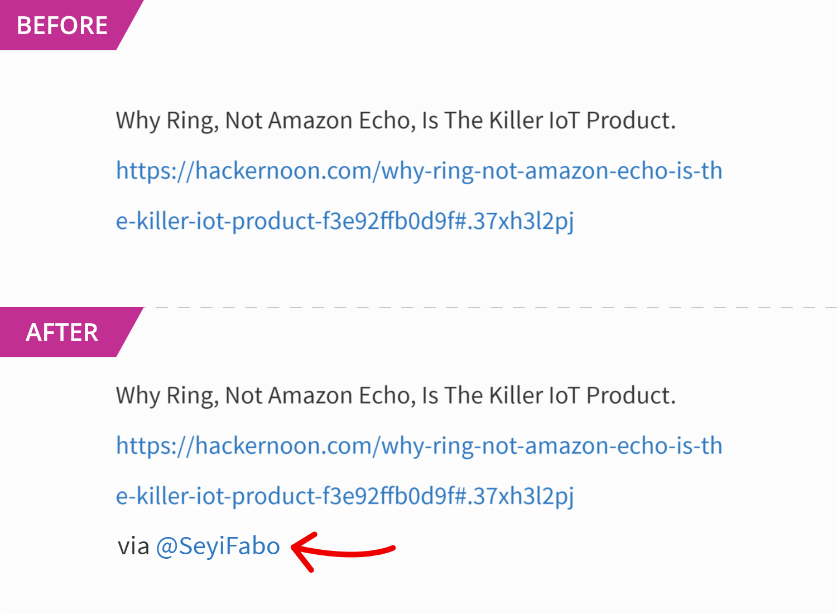
Task: Click "Amazon Echo" in the After headline
Action: tap(342, 396)
